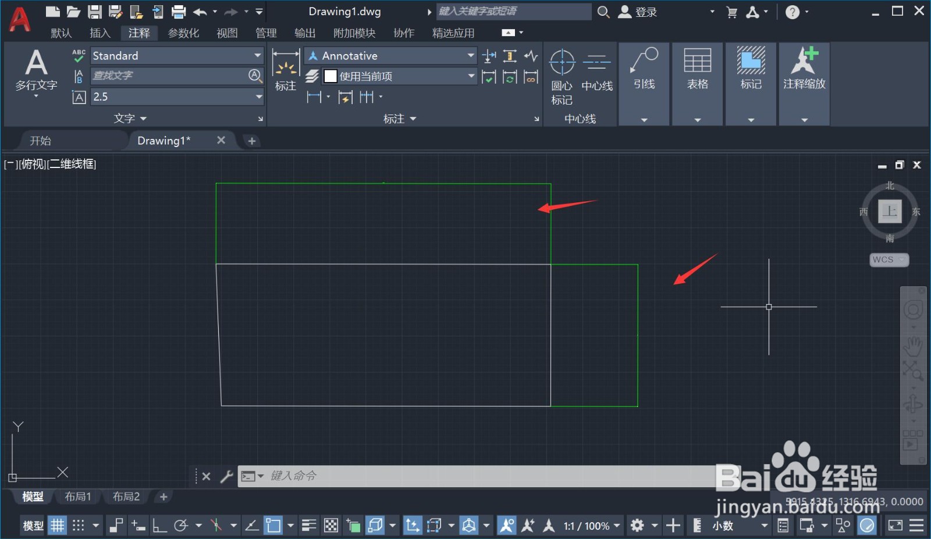The image size is (931, 539).
Task: Click the Centerline (中心线) tool
Action: click(x=597, y=71)
